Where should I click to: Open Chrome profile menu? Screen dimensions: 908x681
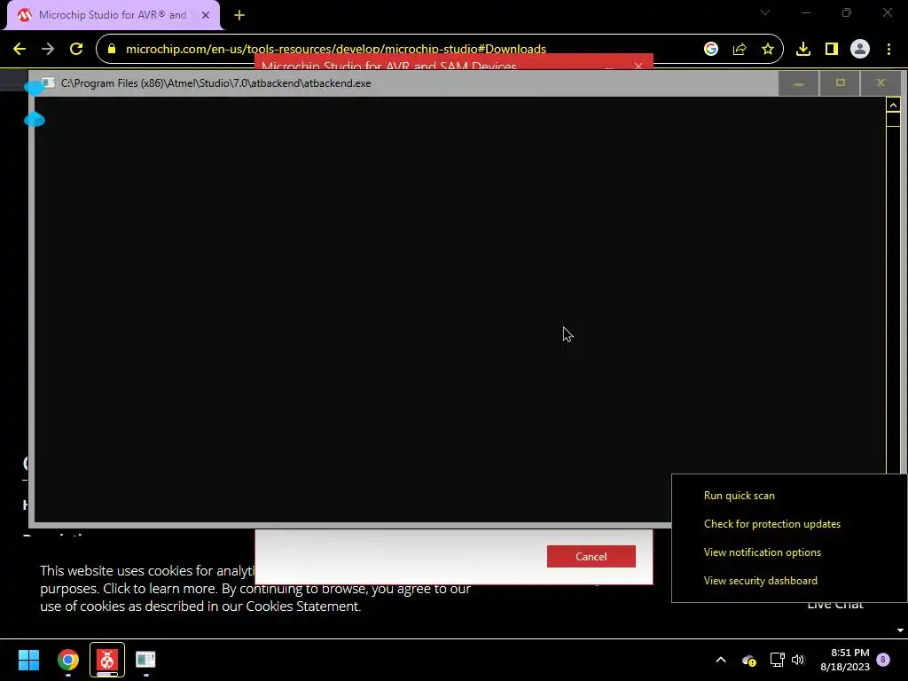[x=860, y=50]
